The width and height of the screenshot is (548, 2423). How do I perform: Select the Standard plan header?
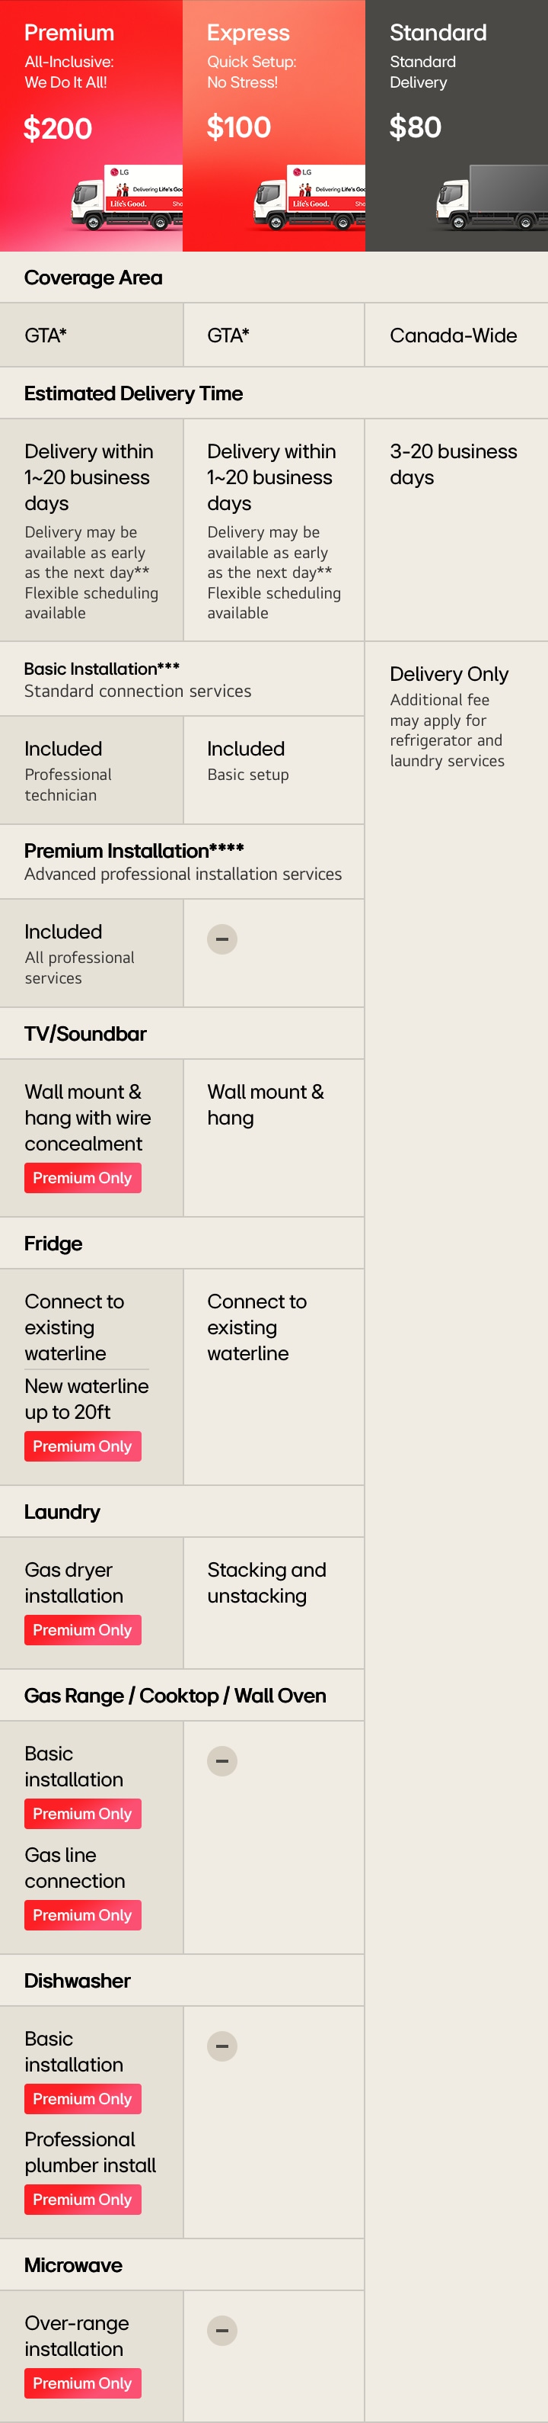point(438,33)
